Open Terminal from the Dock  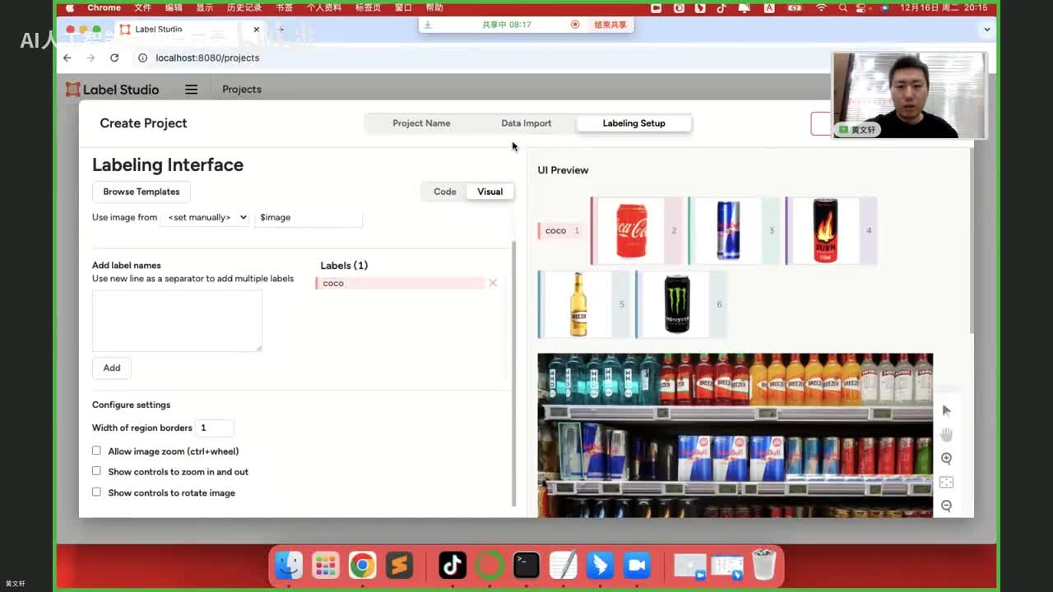(526, 565)
